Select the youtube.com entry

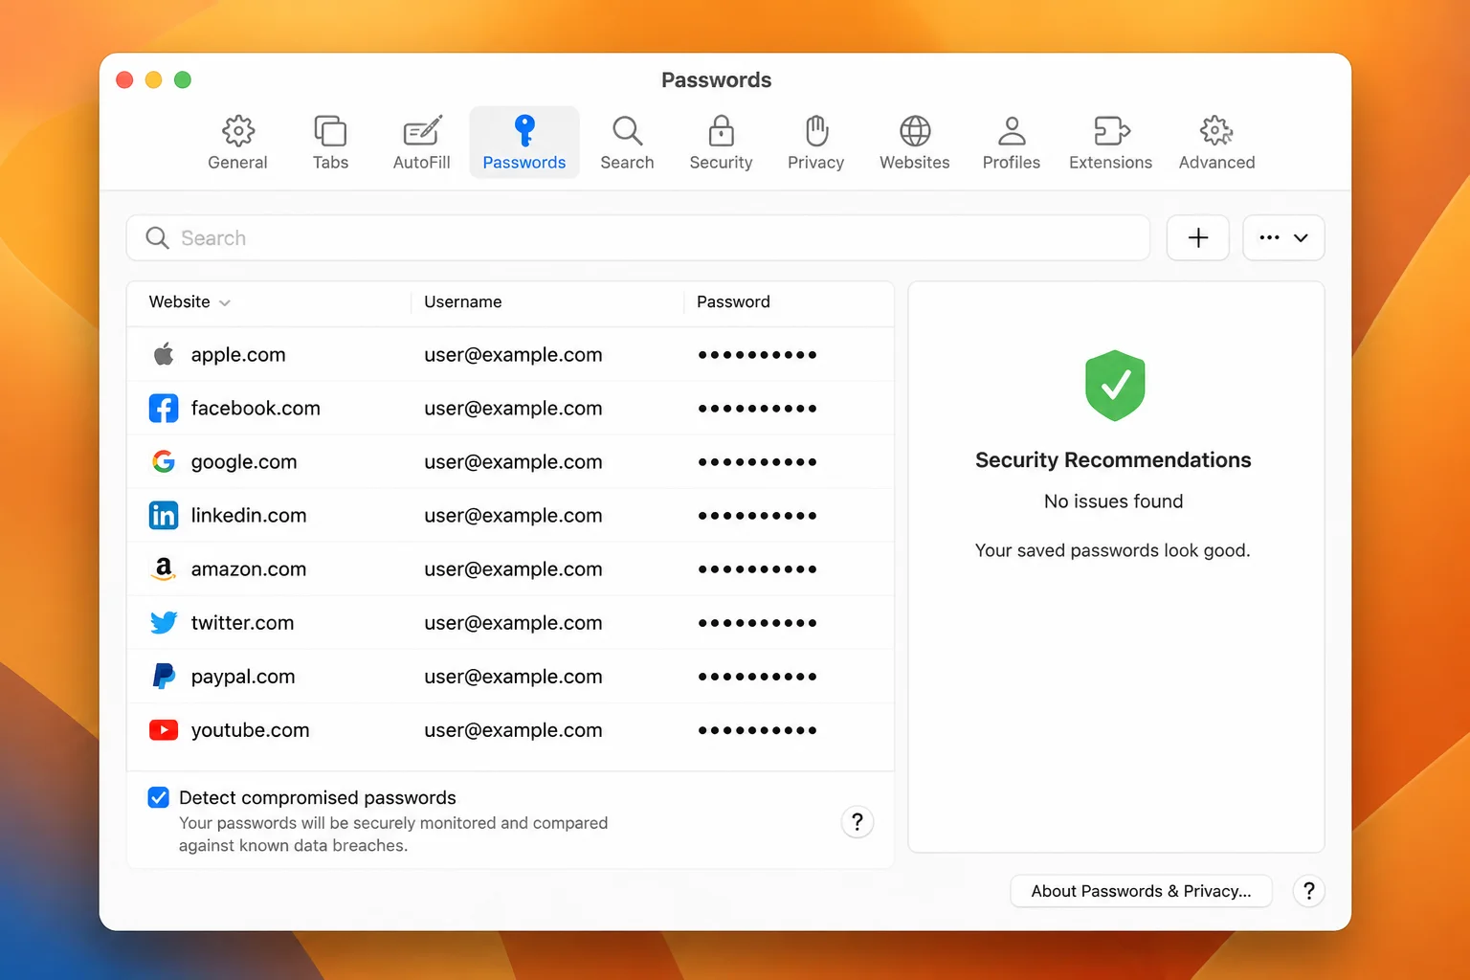(510, 730)
